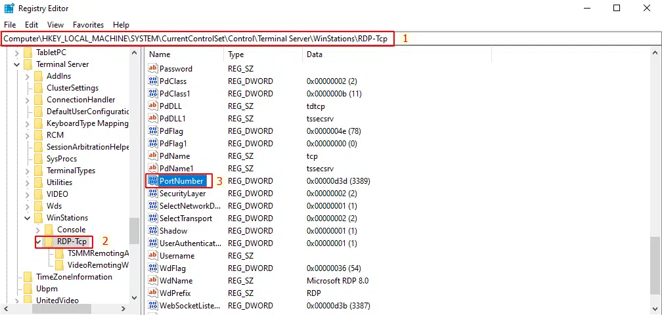662x315 pixels.
Task: Click the folder icon for TimeZoneInformation key
Action: point(28,277)
